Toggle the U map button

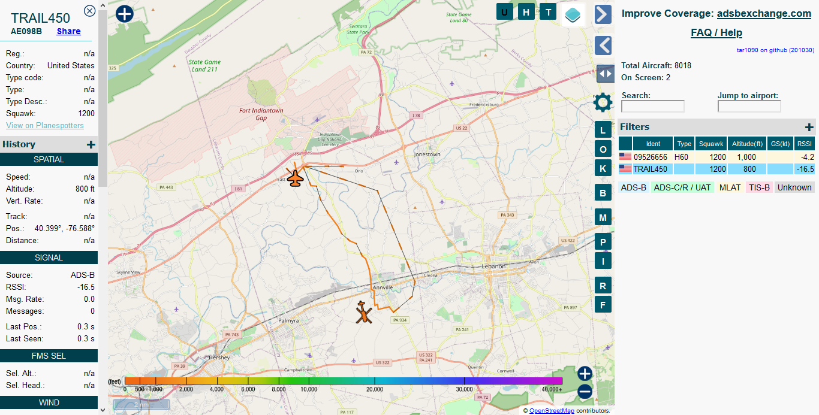(x=505, y=11)
